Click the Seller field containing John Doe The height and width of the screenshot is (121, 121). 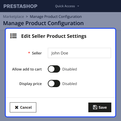click(x=79, y=53)
